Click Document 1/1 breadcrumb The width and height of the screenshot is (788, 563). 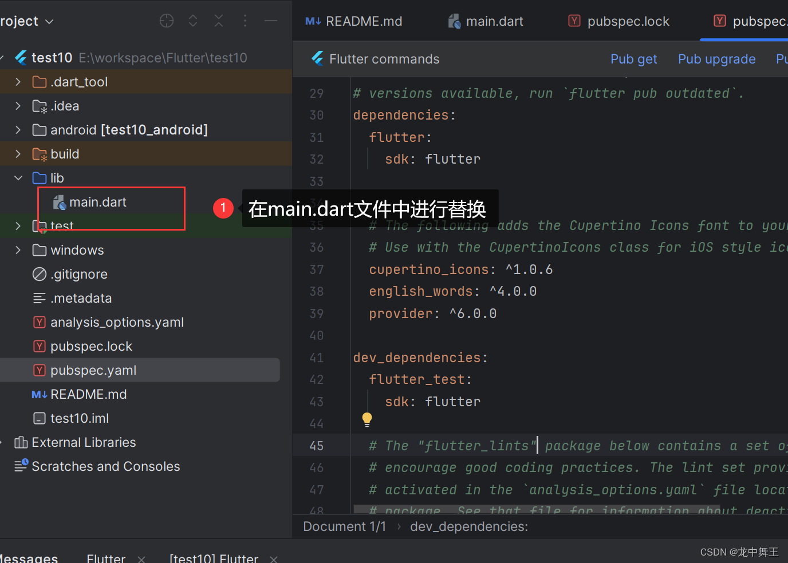(x=344, y=526)
